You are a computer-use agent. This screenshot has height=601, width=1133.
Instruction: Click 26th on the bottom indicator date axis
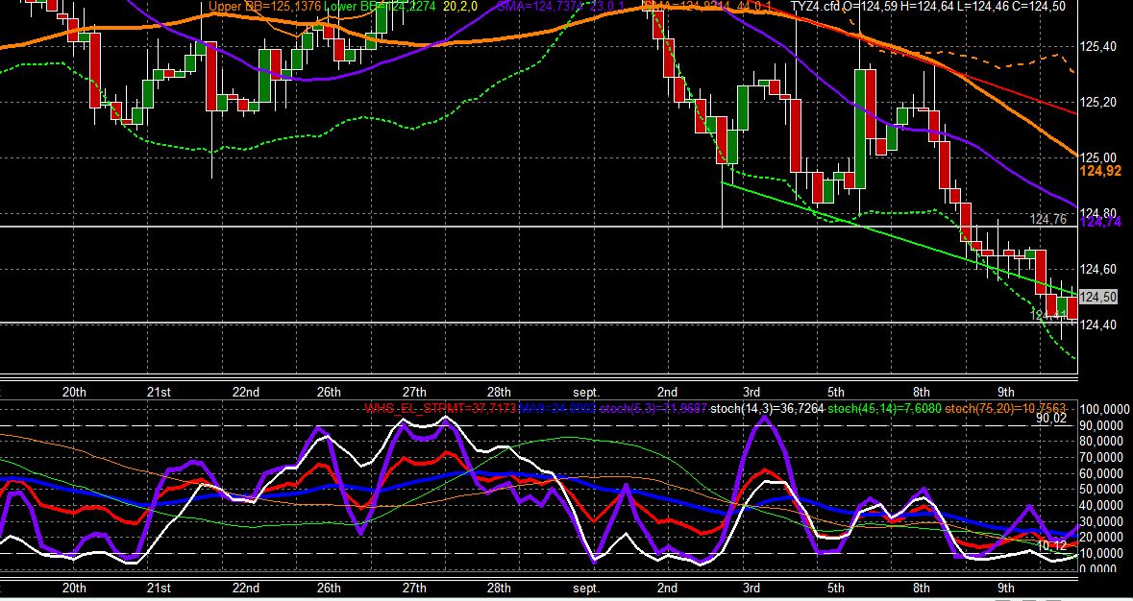[x=329, y=588]
